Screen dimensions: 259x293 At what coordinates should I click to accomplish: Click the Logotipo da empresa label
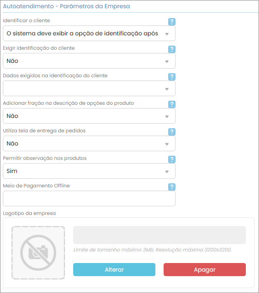pos(29,213)
